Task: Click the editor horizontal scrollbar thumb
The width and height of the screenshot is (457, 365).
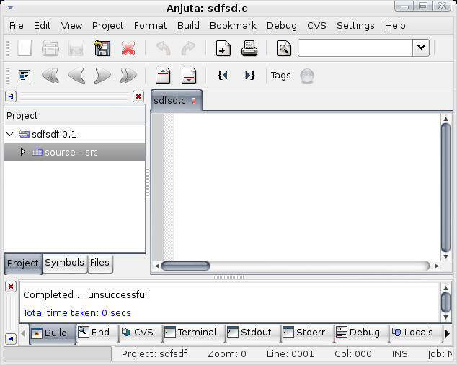Action: [185, 266]
